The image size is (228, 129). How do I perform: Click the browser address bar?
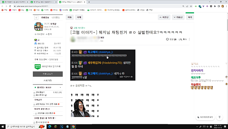85,6
